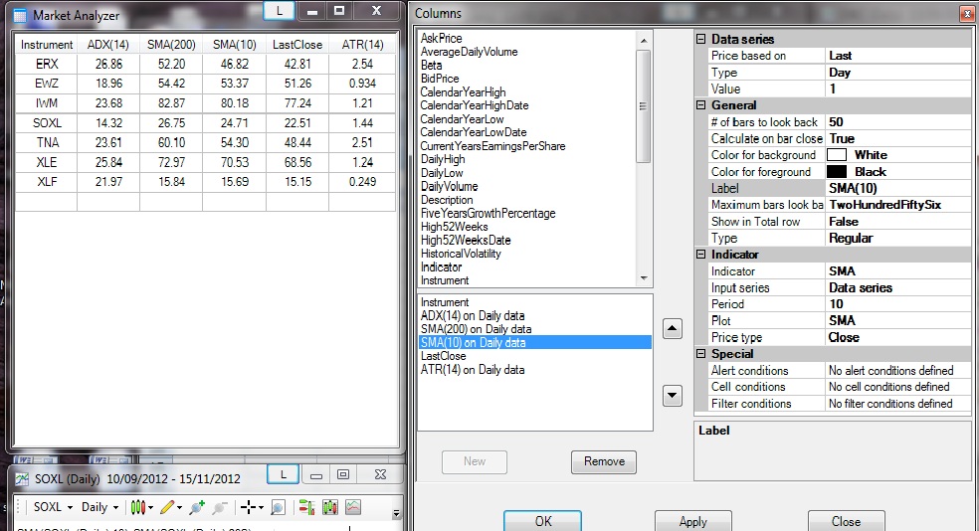
Task: Collapse the Special section
Action: 701,353
